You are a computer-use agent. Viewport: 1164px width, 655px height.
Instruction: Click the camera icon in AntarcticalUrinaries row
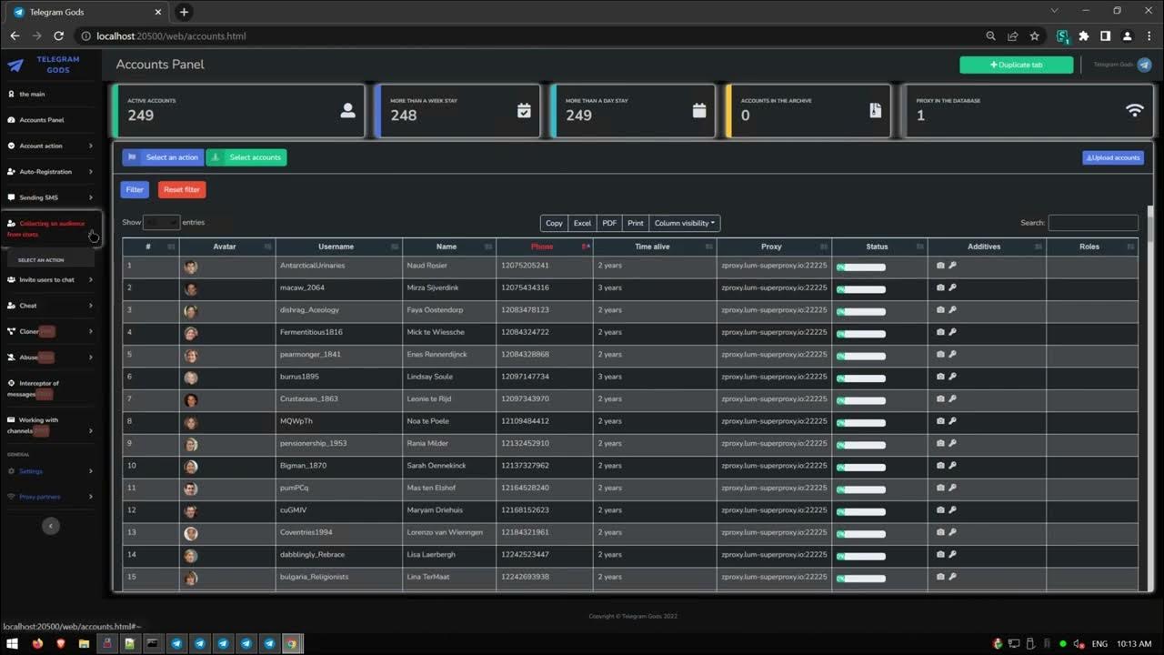click(x=941, y=266)
